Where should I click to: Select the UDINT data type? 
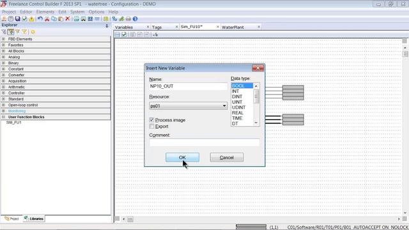click(x=238, y=107)
